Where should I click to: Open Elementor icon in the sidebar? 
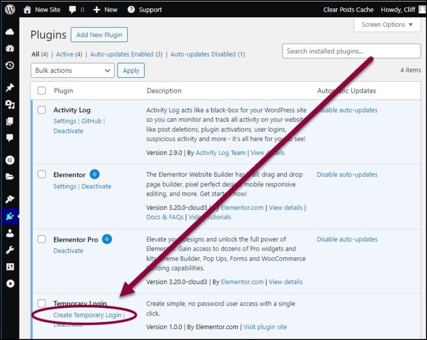pyautogui.click(x=9, y=159)
